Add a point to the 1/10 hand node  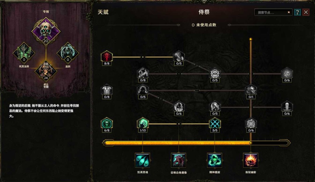point(143,123)
